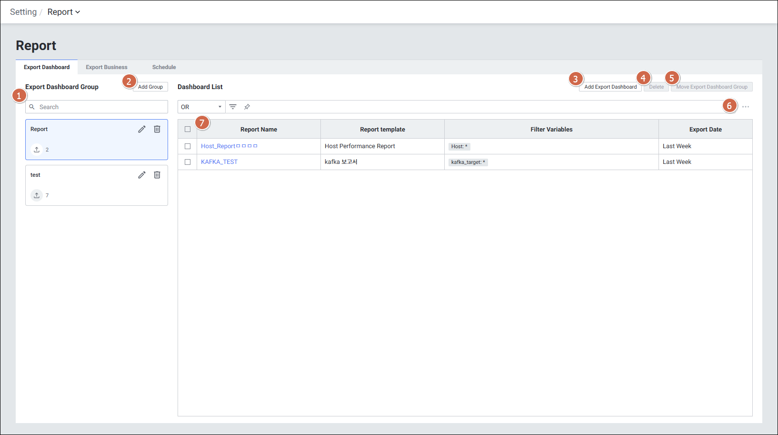Open the filter lines icon
778x435 pixels.
tap(233, 107)
